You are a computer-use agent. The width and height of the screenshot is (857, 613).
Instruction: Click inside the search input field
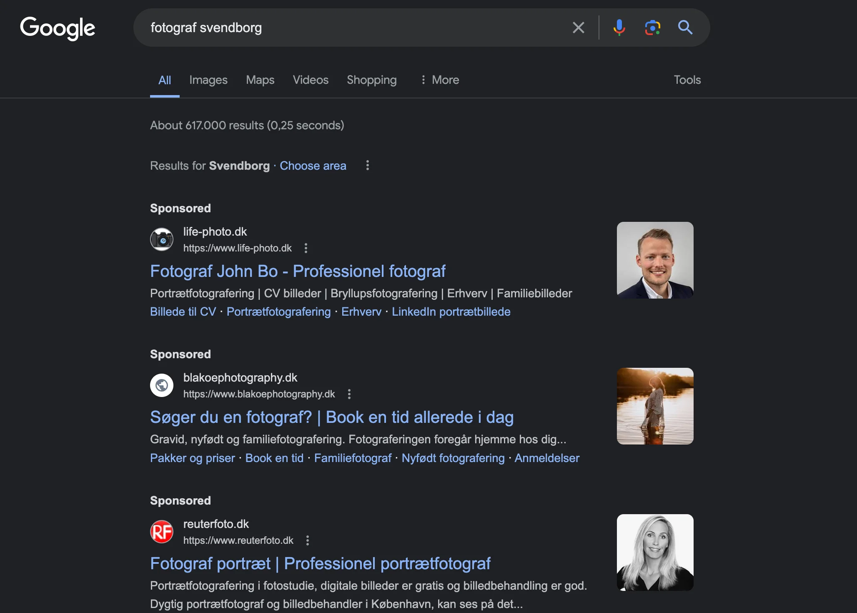354,28
